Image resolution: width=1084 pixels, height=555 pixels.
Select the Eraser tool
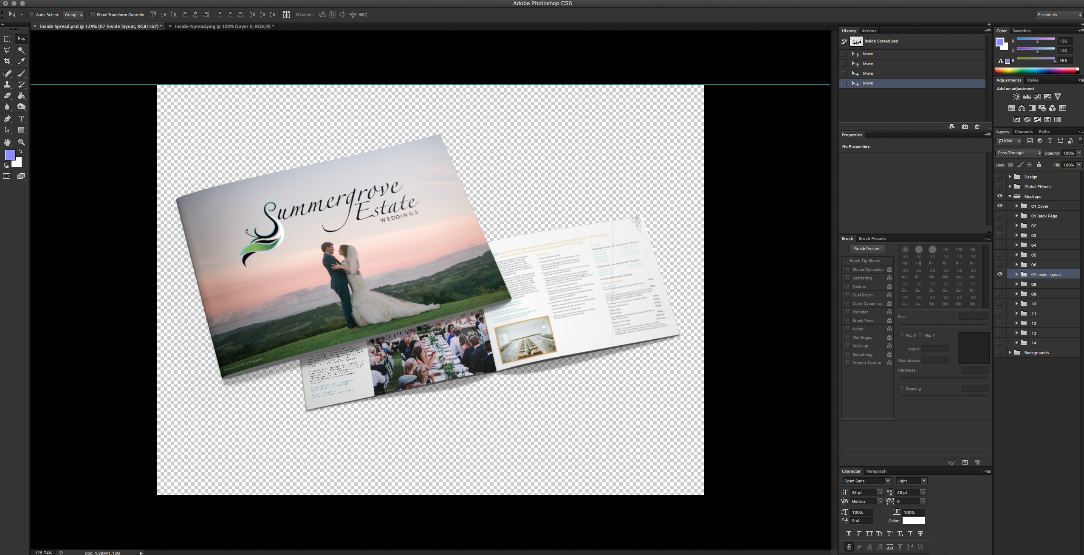7,96
